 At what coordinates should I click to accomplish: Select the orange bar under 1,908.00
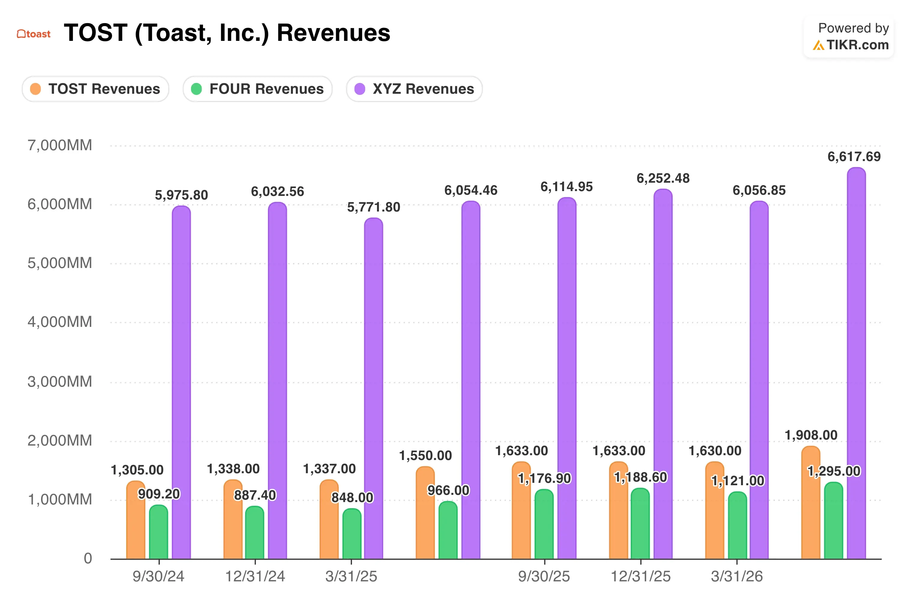(x=811, y=502)
